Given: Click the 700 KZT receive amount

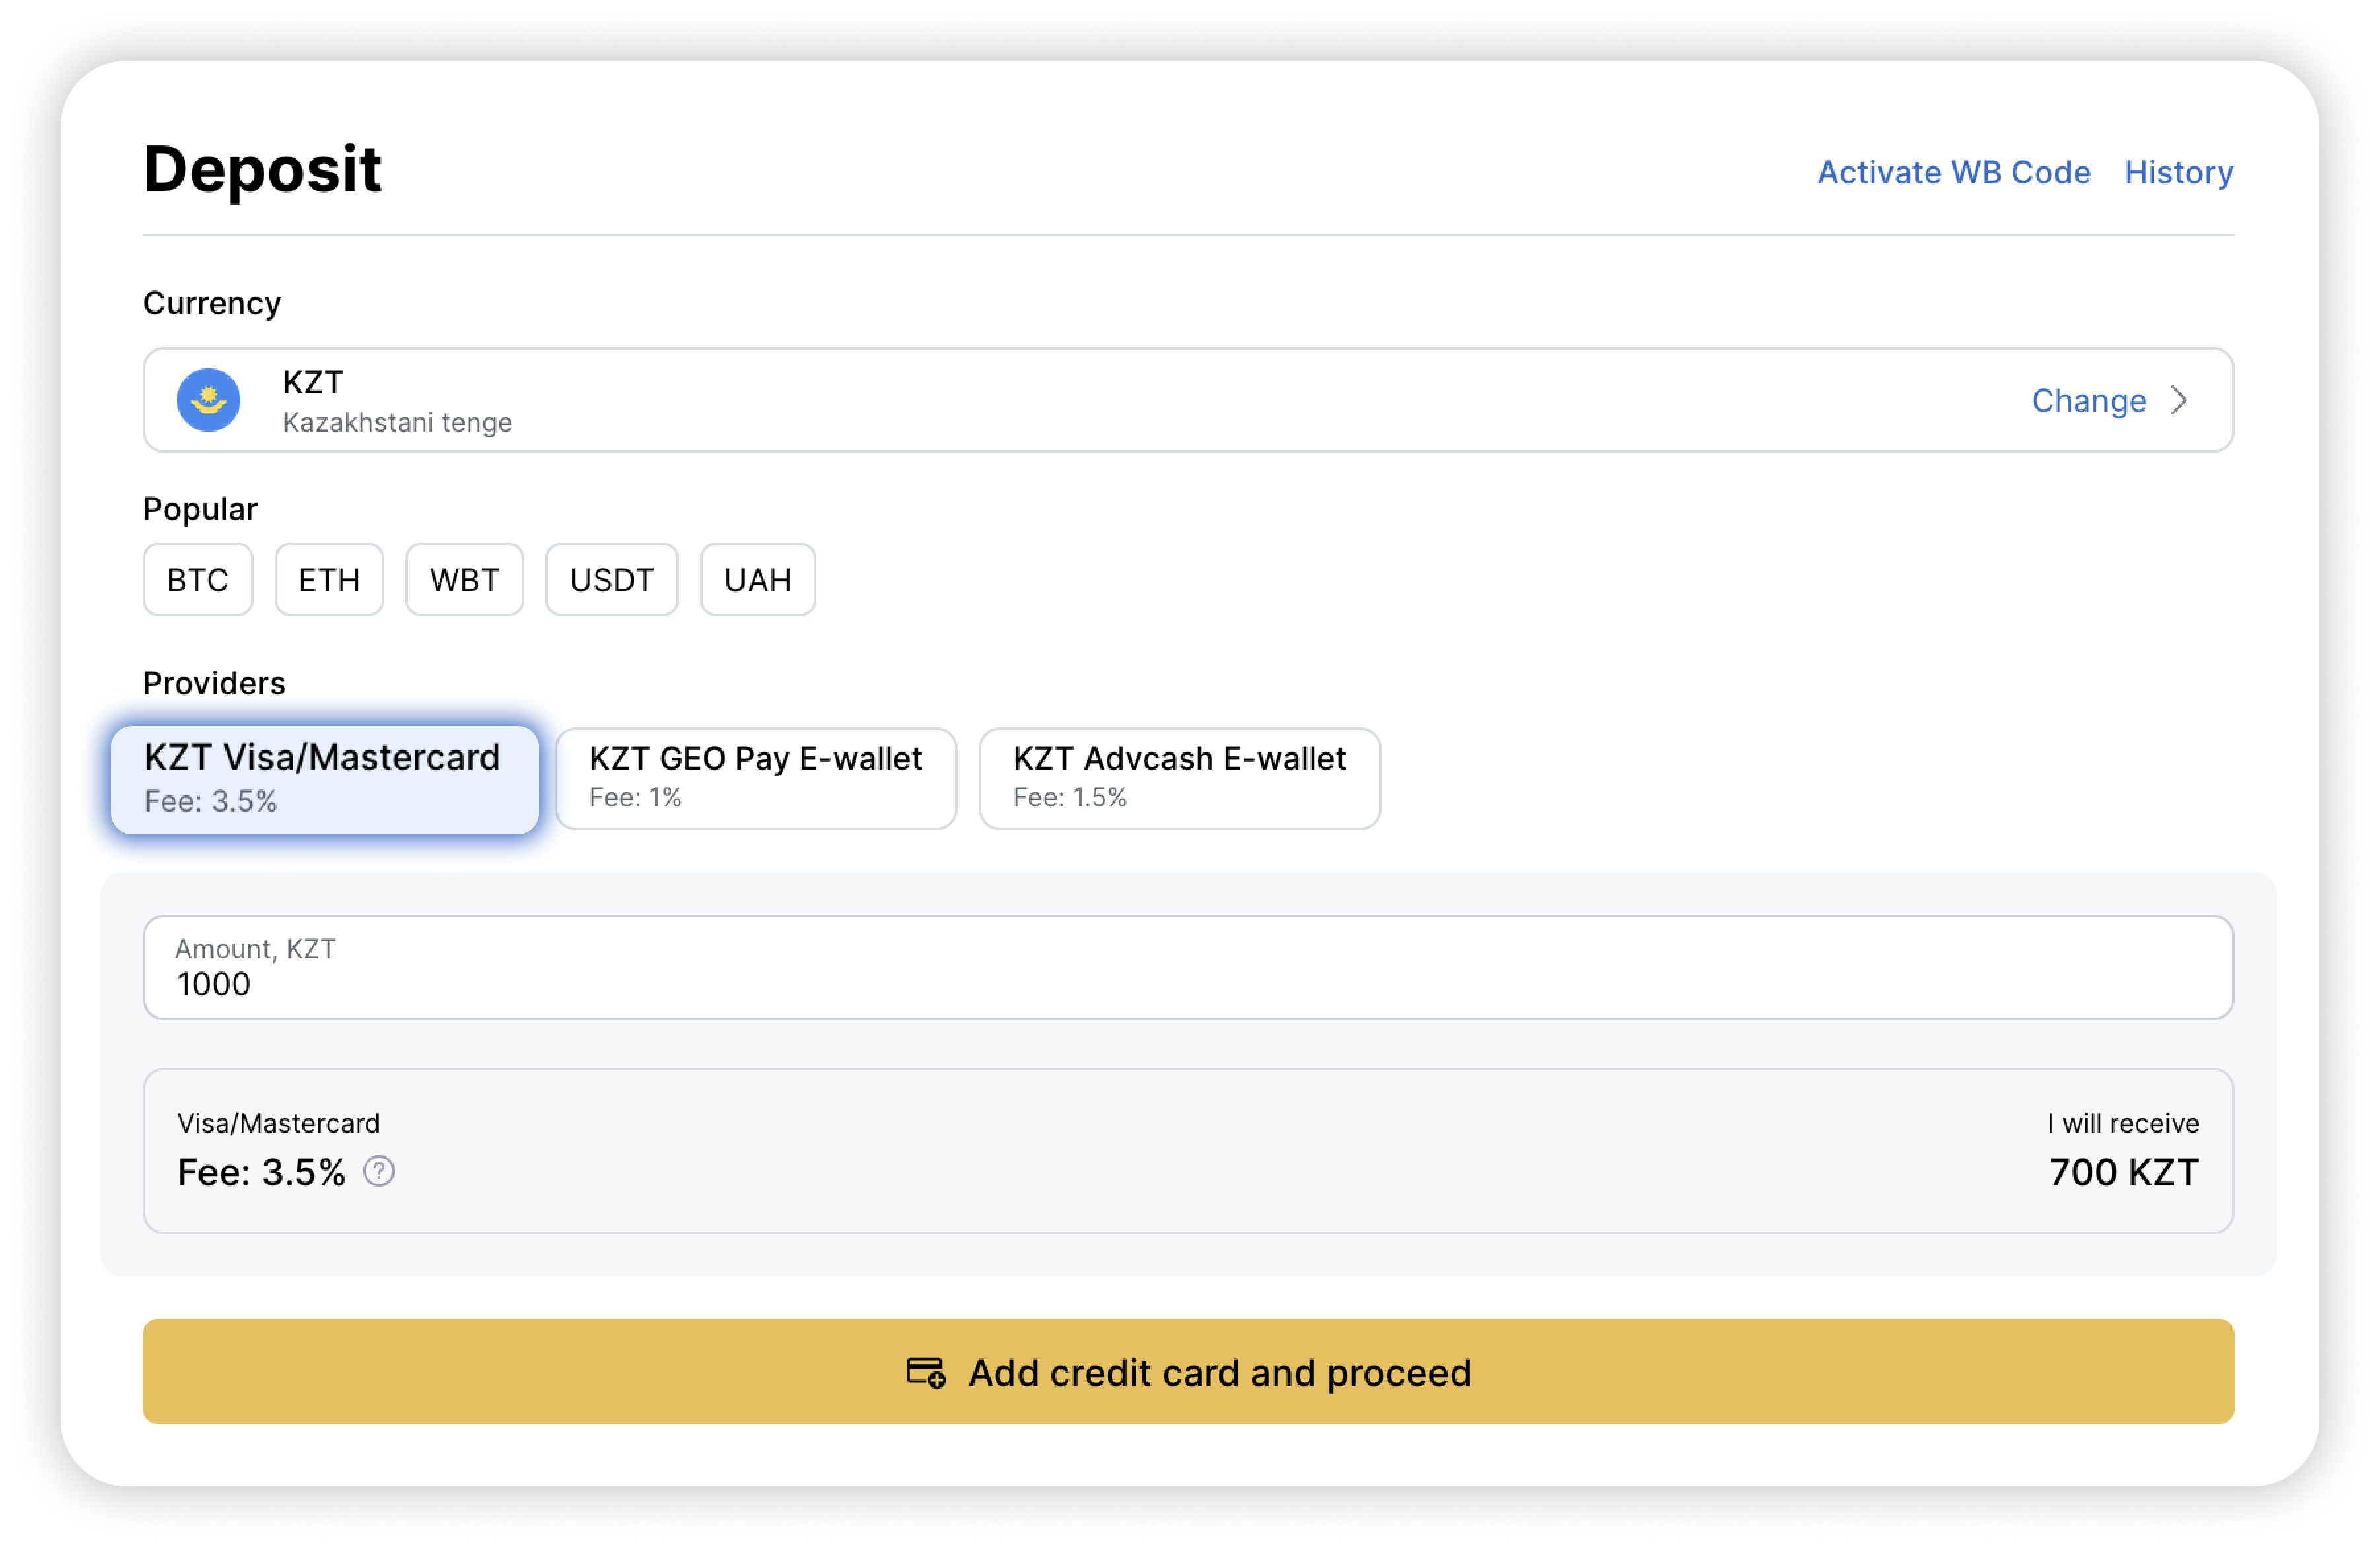Looking at the screenshot, I should tap(2124, 1172).
